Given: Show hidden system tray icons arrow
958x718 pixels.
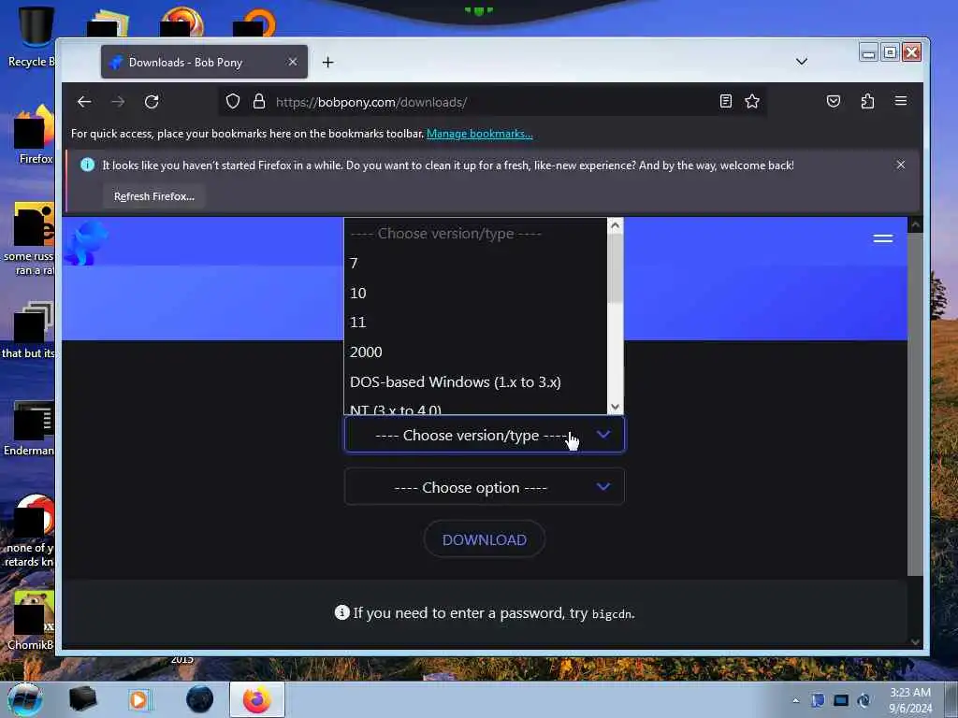Looking at the screenshot, I should pyautogui.click(x=795, y=700).
